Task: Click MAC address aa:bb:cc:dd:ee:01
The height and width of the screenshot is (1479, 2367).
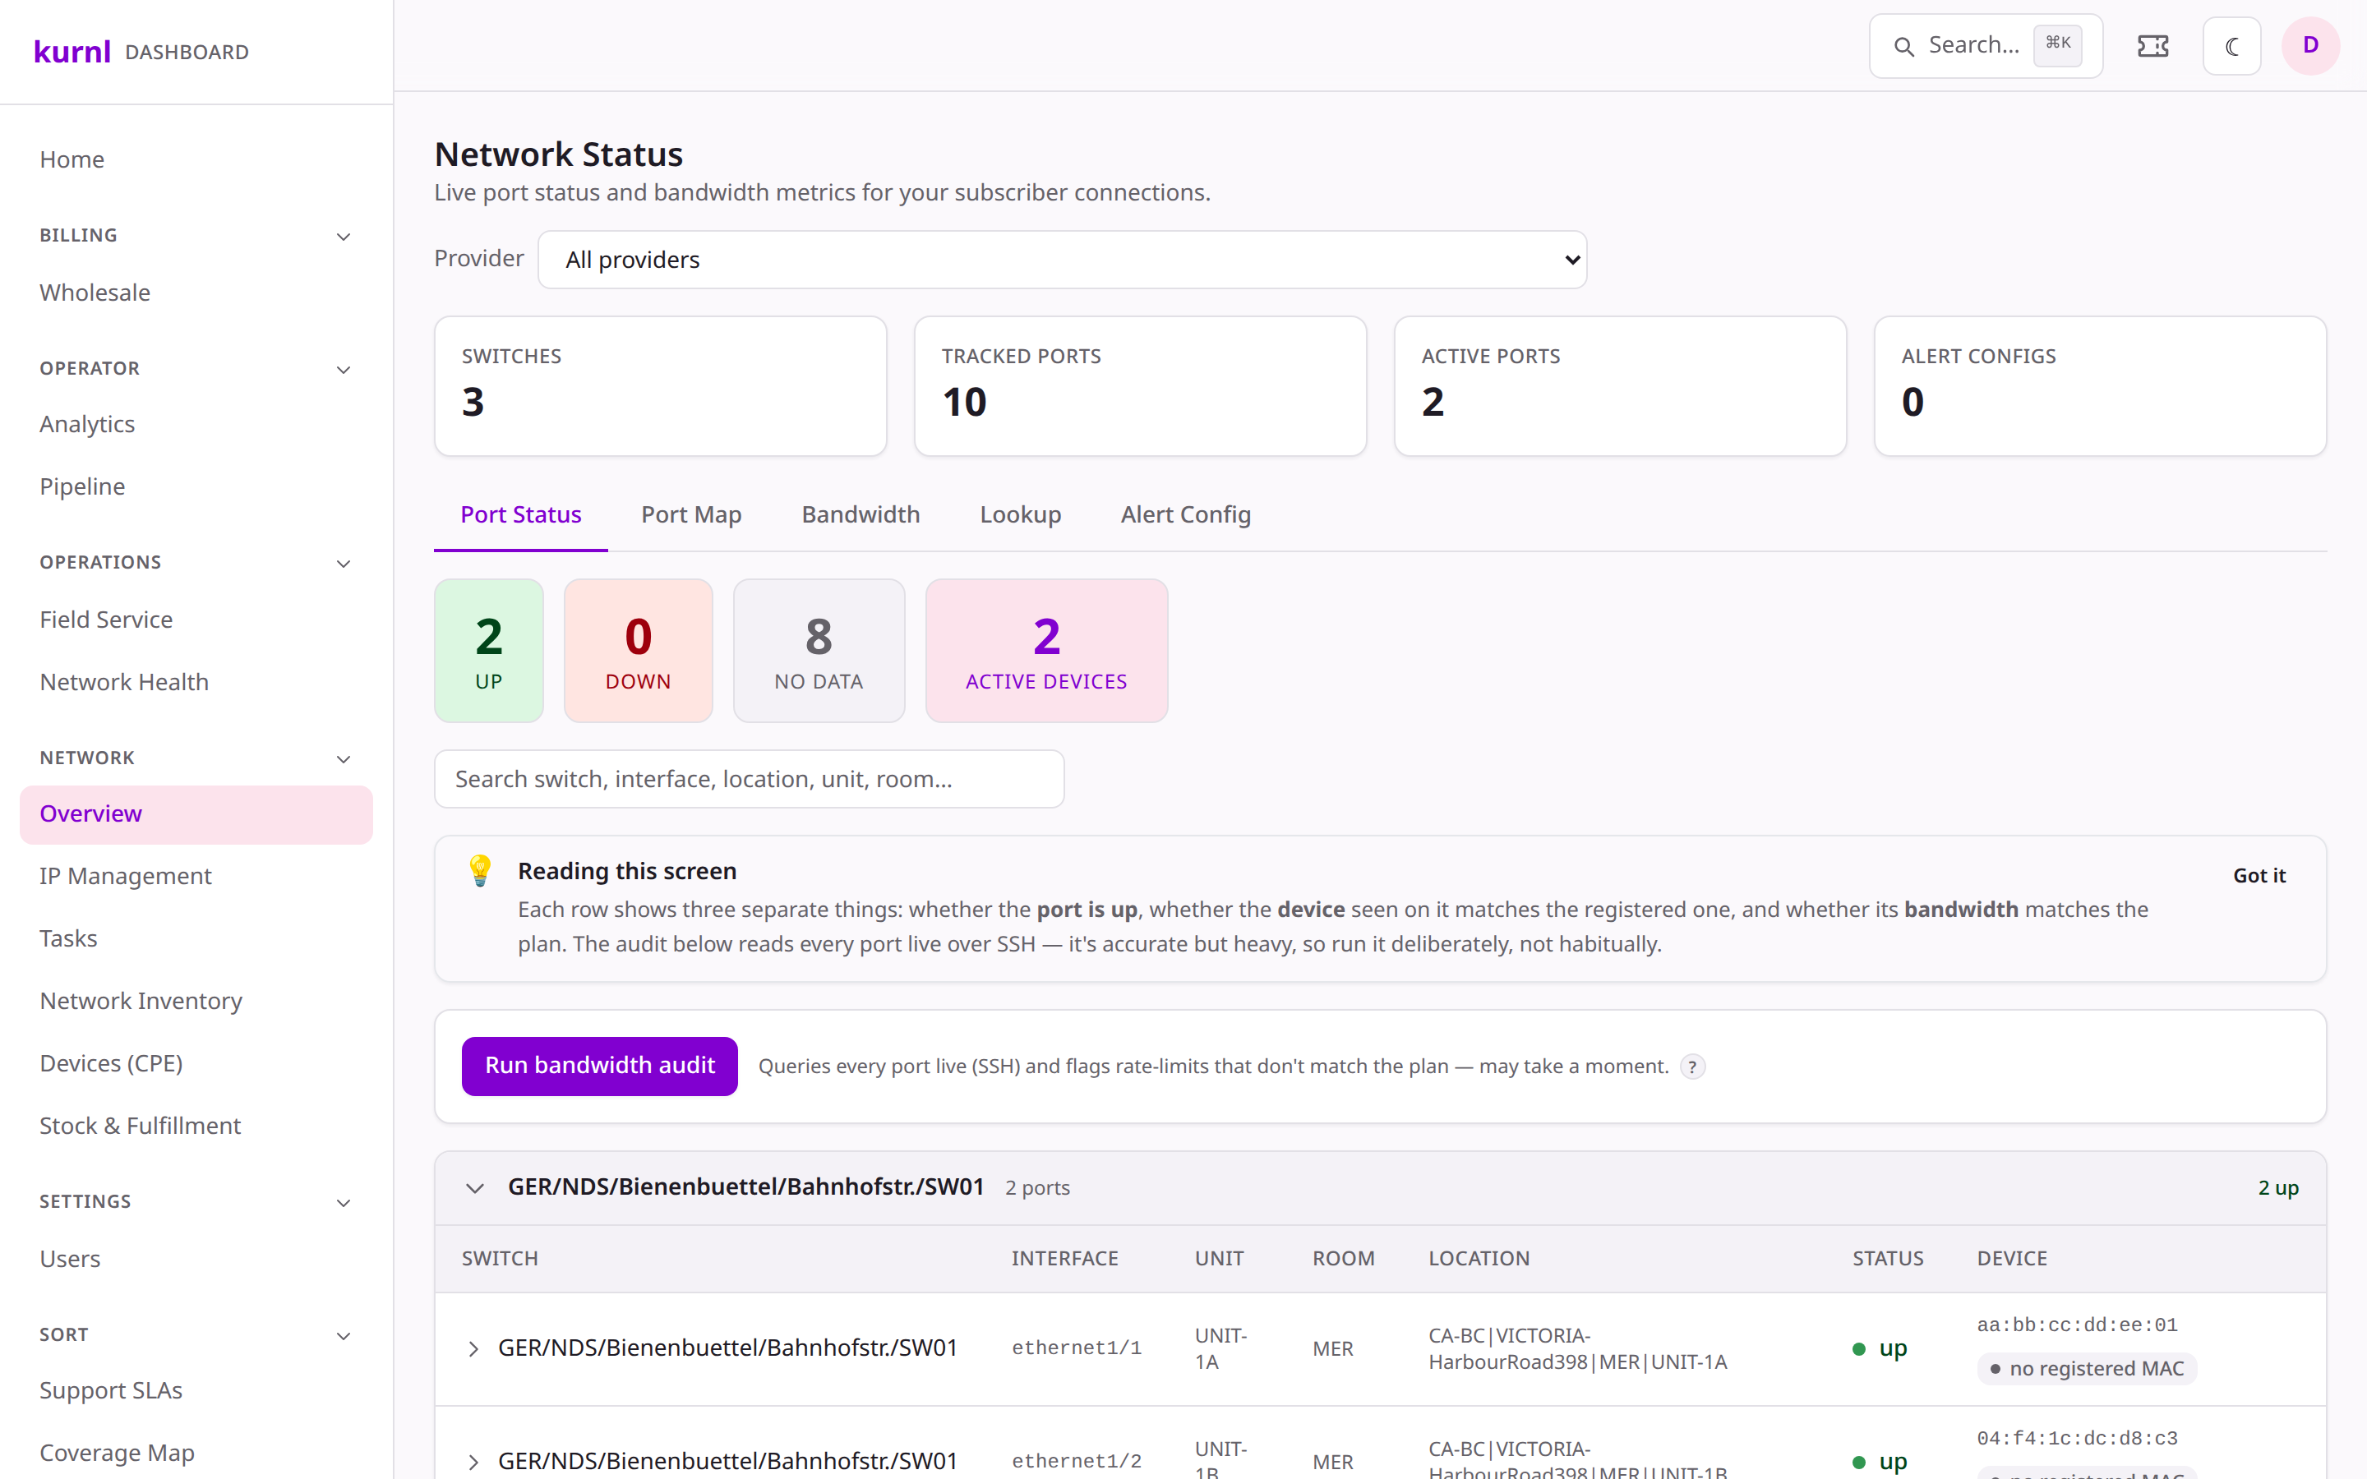Action: coord(2078,1325)
